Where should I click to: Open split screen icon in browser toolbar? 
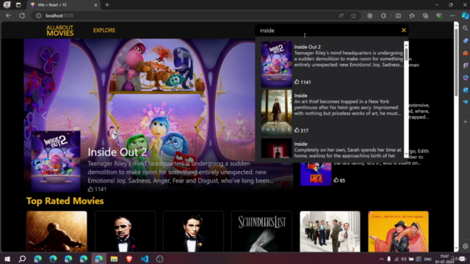(x=398, y=15)
